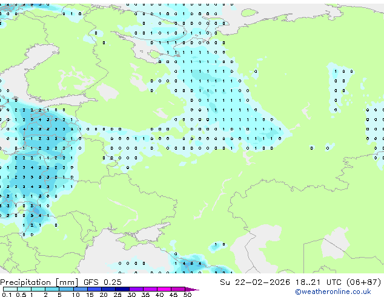Select the 30–35 mm legend swatch
This screenshot has width=384, height=297.
click(136, 289)
